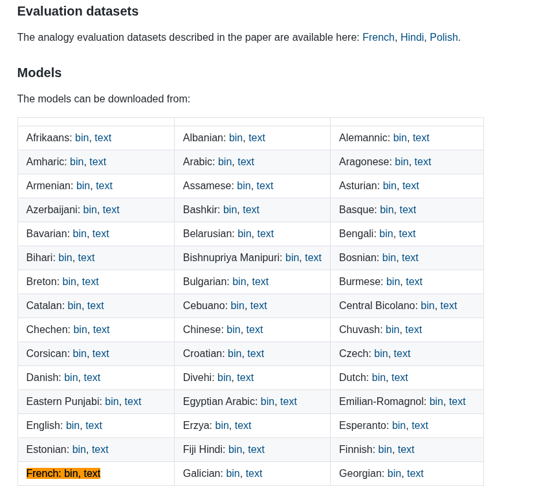Download the Arabic text model
The image size is (539, 486).
point(246,162)
